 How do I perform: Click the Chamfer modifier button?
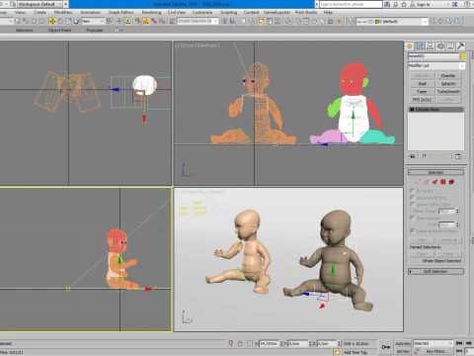pos(448,76)
